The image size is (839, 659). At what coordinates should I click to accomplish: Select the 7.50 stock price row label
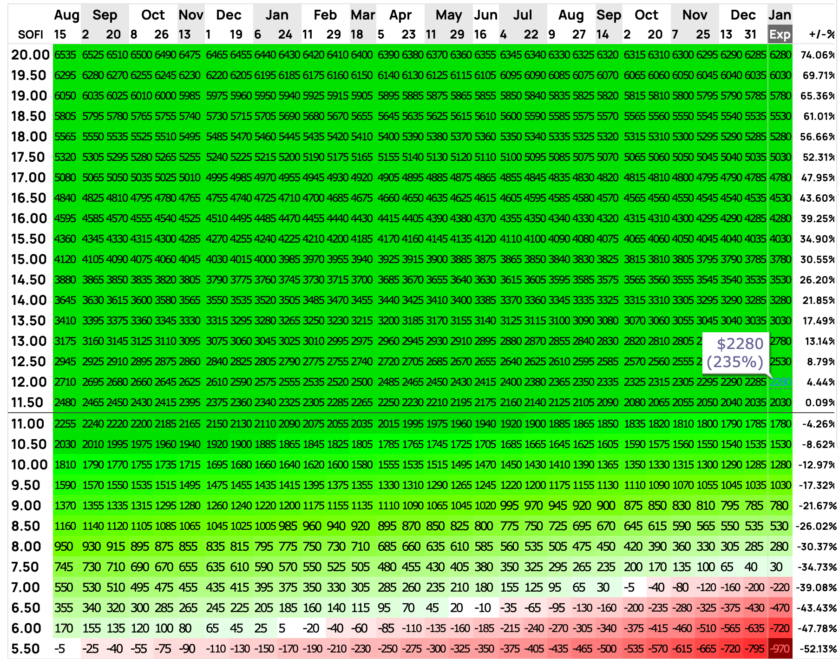[25, 567]
